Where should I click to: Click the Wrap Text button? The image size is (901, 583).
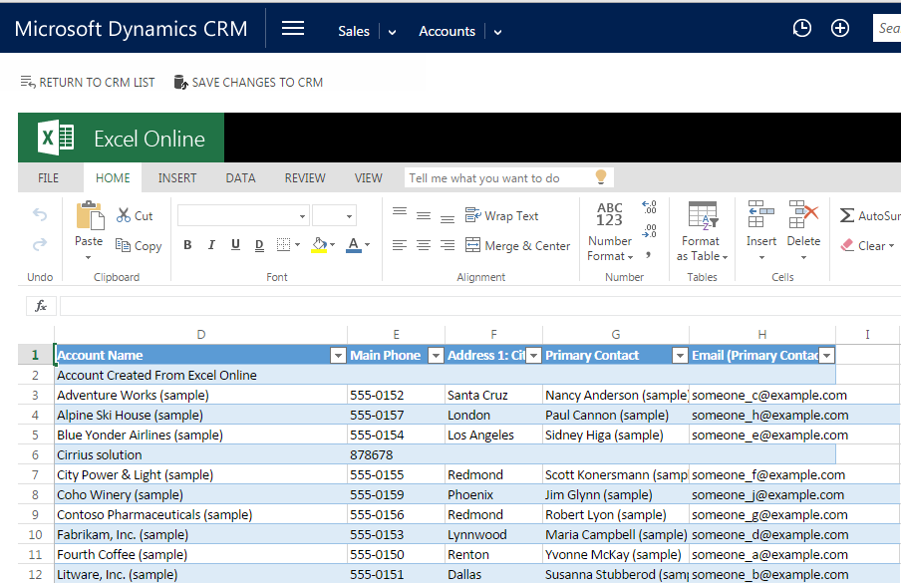tap(501, 216)
